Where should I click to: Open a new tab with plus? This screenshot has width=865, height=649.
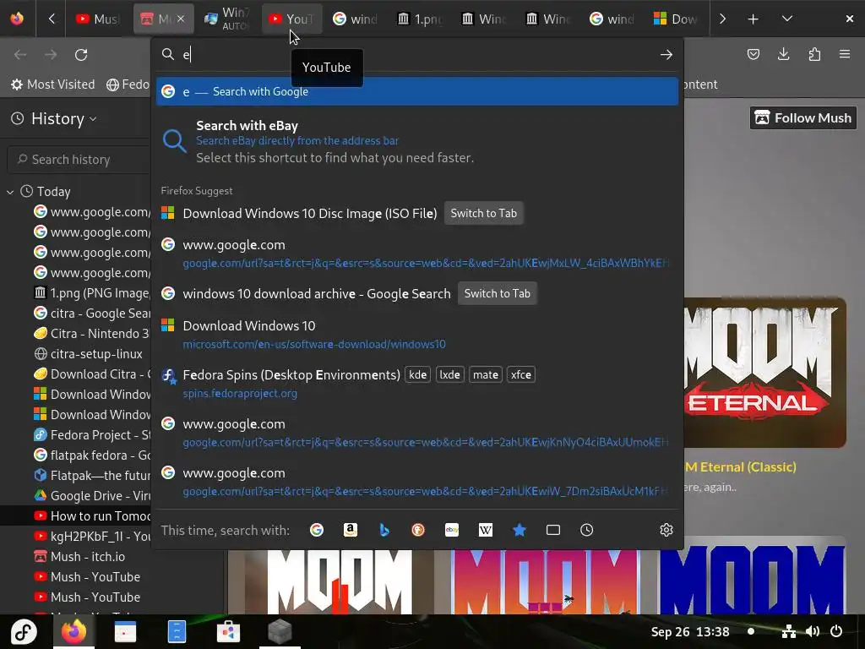tap(753, 19)
